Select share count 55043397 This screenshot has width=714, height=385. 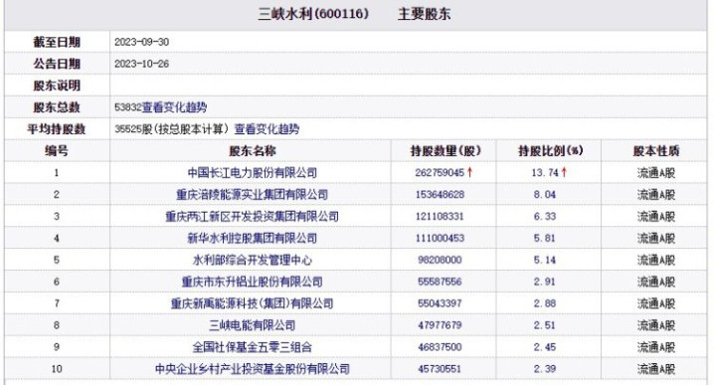pyautogui.click(x=440, y=303)
